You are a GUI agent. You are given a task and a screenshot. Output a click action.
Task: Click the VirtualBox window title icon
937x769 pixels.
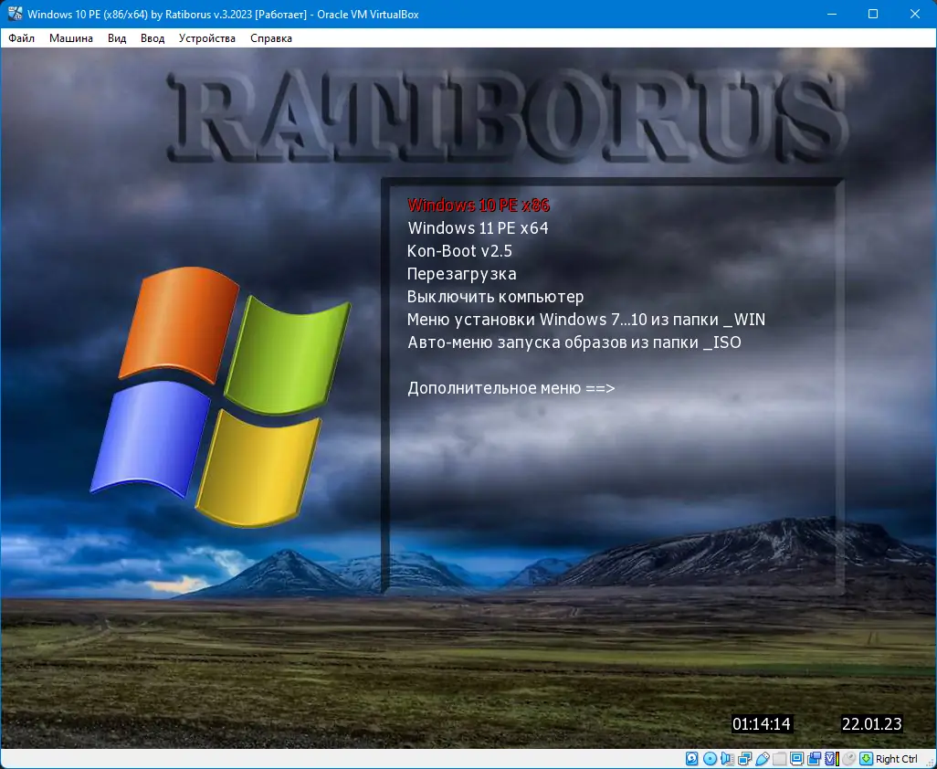click(15, 14)
